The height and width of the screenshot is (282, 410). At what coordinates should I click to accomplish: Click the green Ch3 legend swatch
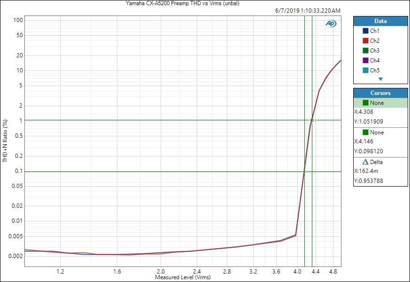click(365, 51)
